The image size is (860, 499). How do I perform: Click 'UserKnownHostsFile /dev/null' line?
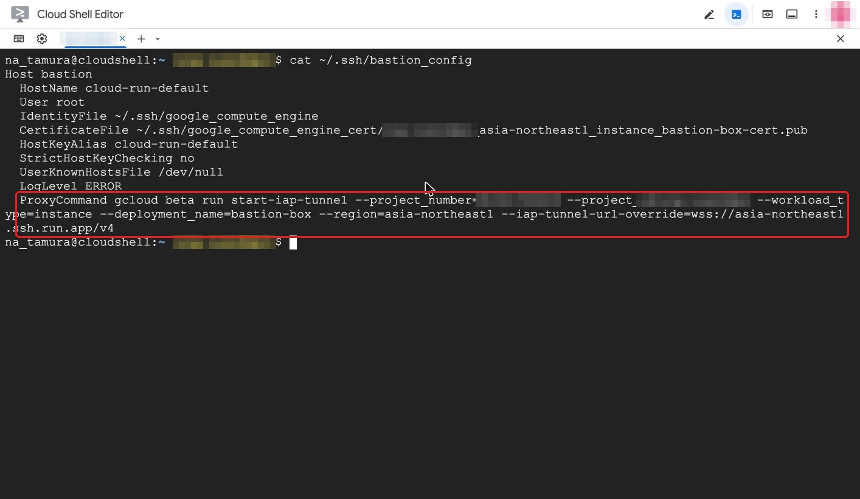pos(122,172)
